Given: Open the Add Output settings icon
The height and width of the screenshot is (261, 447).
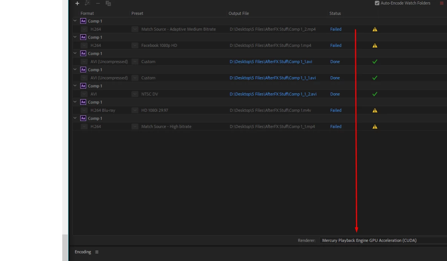Looking at the screenshot, I should (88, 3).
